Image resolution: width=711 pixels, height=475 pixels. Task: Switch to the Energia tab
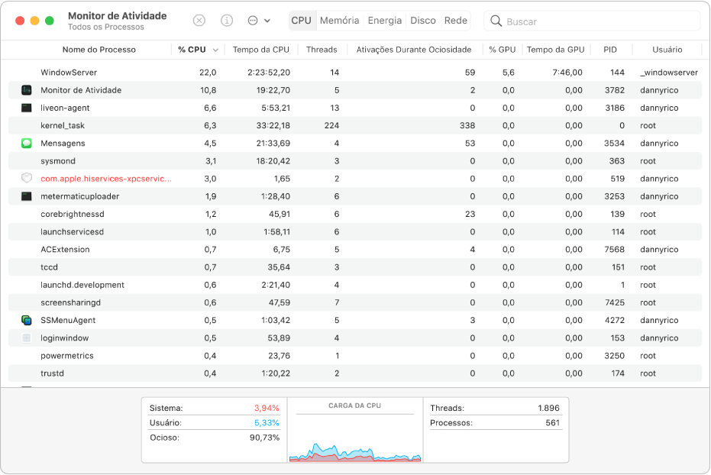[385, 21]
